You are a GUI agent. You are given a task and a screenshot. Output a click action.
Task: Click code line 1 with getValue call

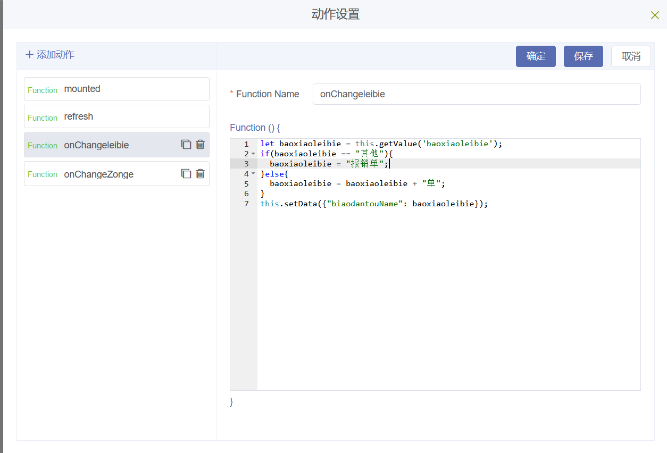(381, 144)
